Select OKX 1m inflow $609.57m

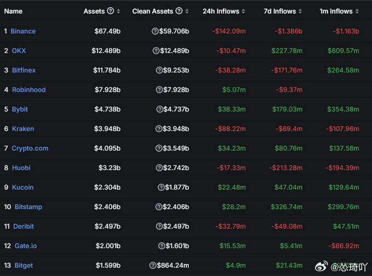click(344, 51)
